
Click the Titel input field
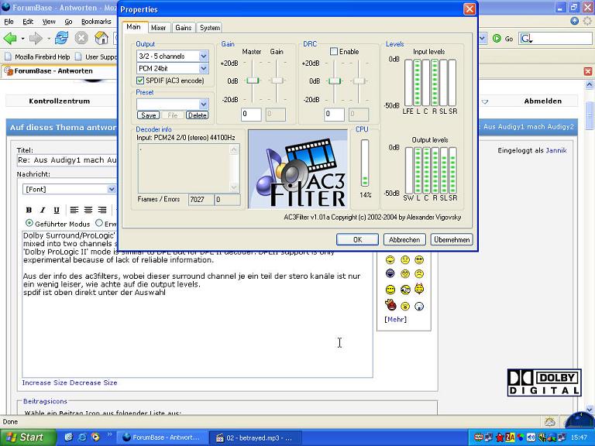[67, 160]
